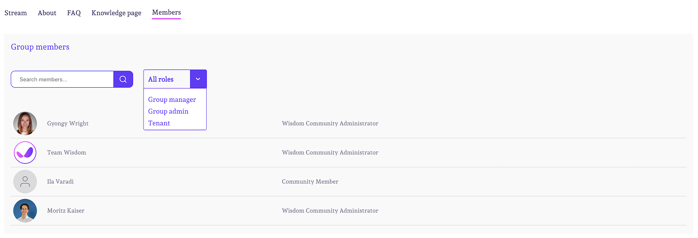Switch to the Stream tab
Image resolution: width=698 pixels, height=238 pixels.
(x=16, y=13)
